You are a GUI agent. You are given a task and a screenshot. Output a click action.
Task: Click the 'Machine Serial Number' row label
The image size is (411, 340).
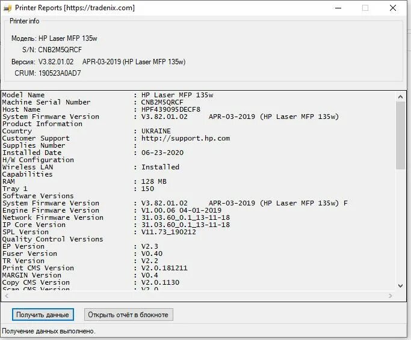(x=46, y=102)
